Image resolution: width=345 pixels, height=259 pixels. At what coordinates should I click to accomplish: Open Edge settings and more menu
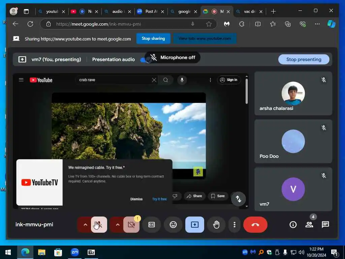(317, 24)
